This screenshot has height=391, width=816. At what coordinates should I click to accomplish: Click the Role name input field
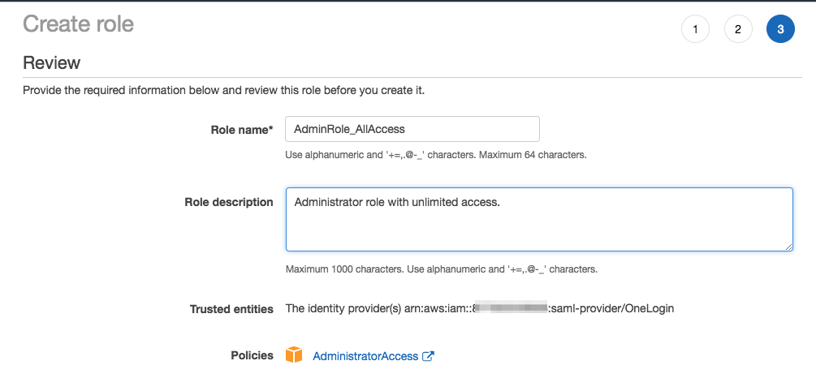tap(412, 129)
